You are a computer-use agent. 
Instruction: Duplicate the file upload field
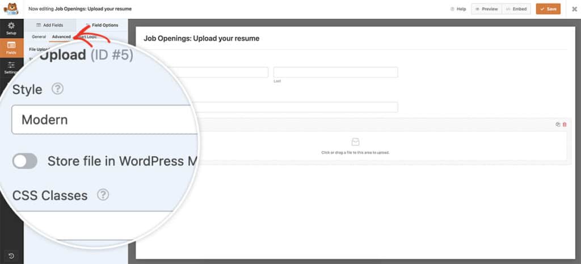558,124
